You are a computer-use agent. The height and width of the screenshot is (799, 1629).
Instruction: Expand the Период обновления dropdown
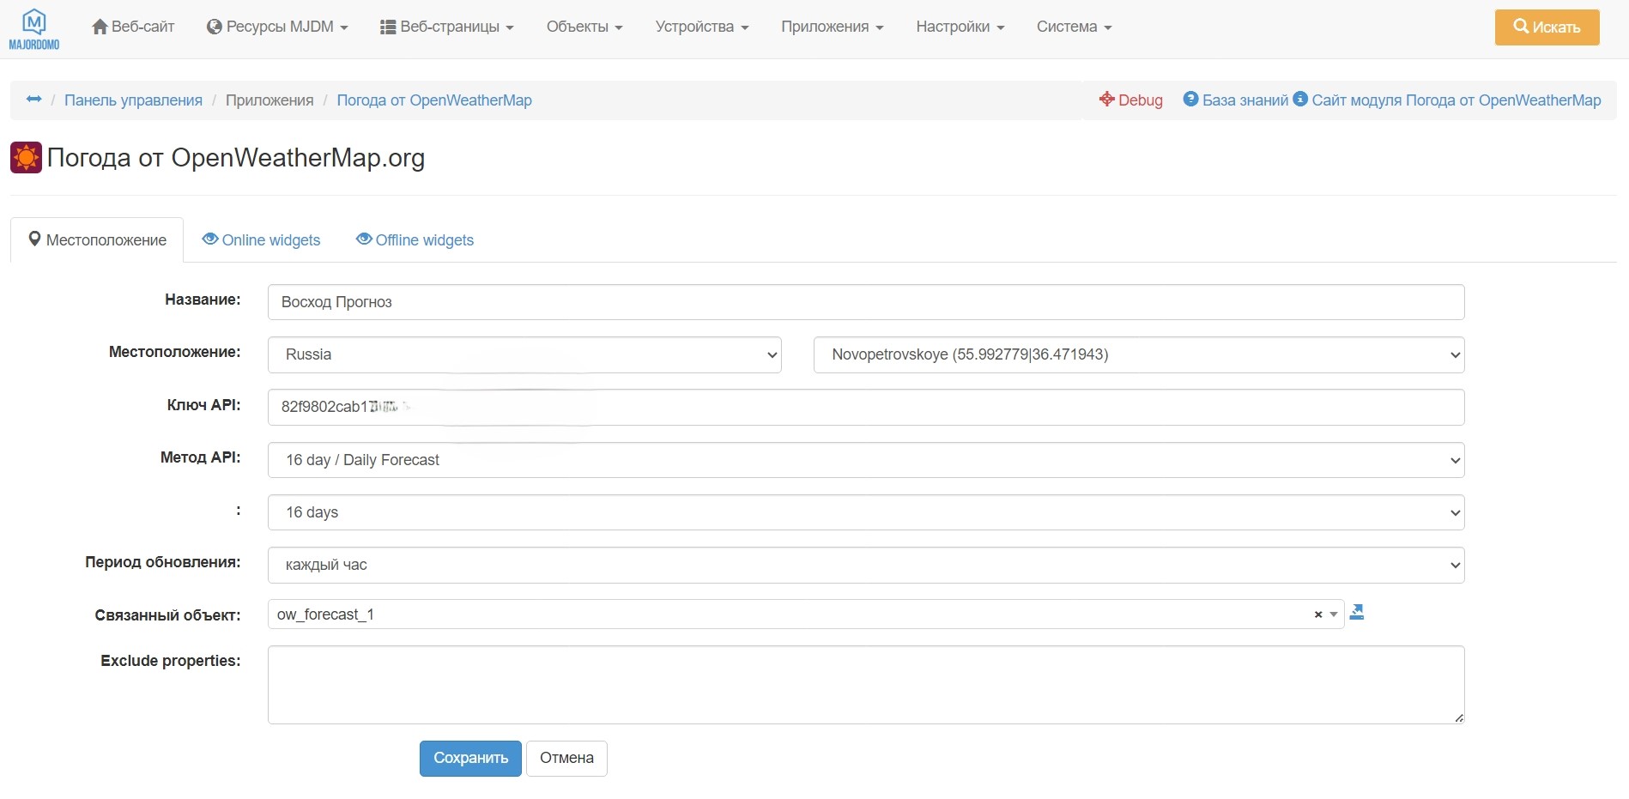[865, 565]
